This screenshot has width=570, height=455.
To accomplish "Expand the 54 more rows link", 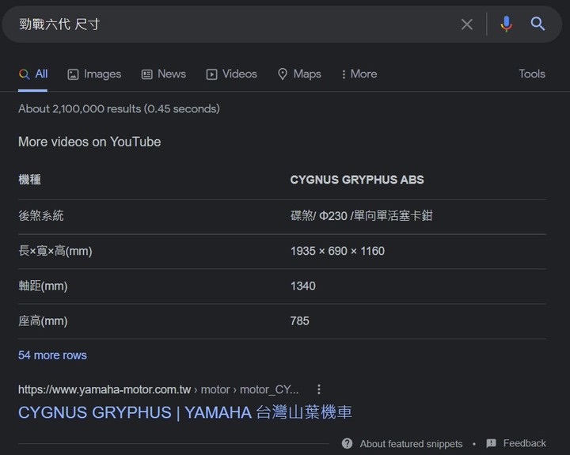I will point(52,355).
